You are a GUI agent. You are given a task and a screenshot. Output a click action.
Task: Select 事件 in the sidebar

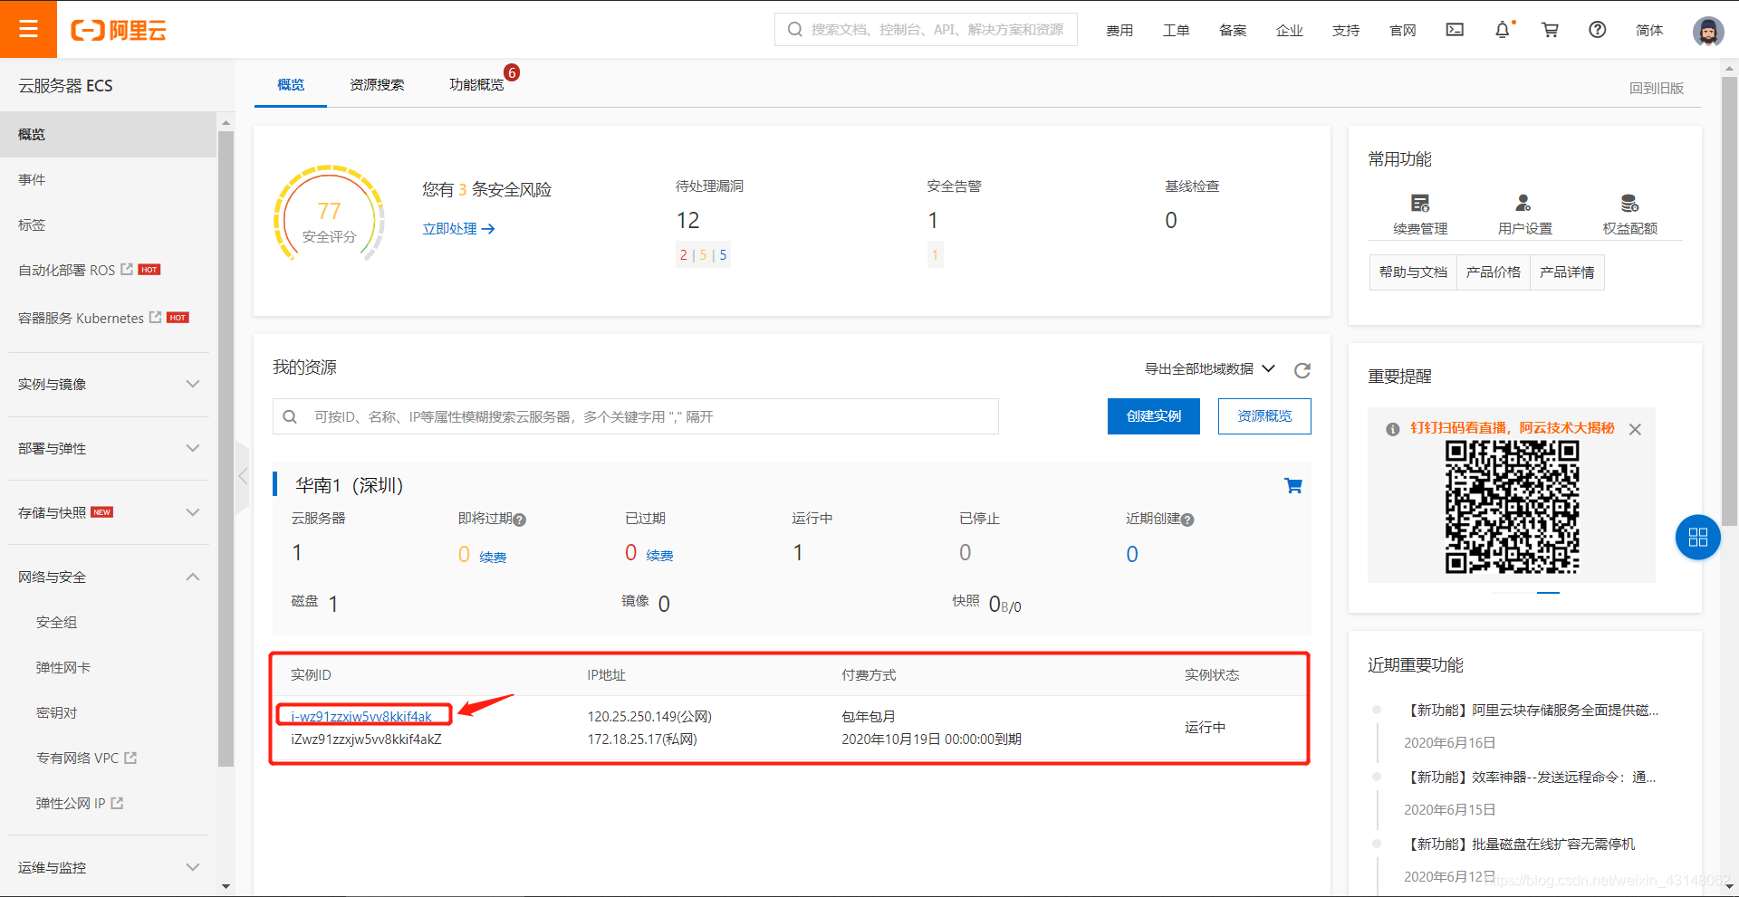(109, 179)
